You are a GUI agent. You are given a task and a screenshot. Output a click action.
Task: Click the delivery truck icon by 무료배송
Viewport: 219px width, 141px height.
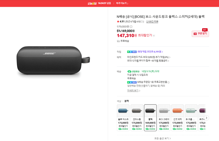pyautogui.click(x=118, y=41)
